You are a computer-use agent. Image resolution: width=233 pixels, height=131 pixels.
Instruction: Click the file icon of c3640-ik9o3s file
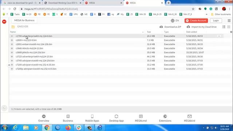tap(12, 48)
